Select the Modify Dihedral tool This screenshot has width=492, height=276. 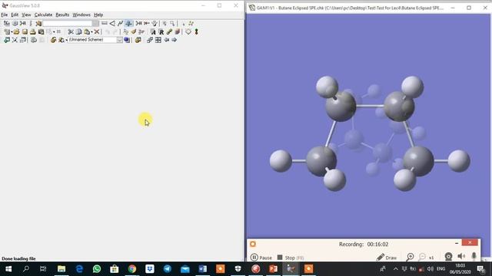(120, 23)
